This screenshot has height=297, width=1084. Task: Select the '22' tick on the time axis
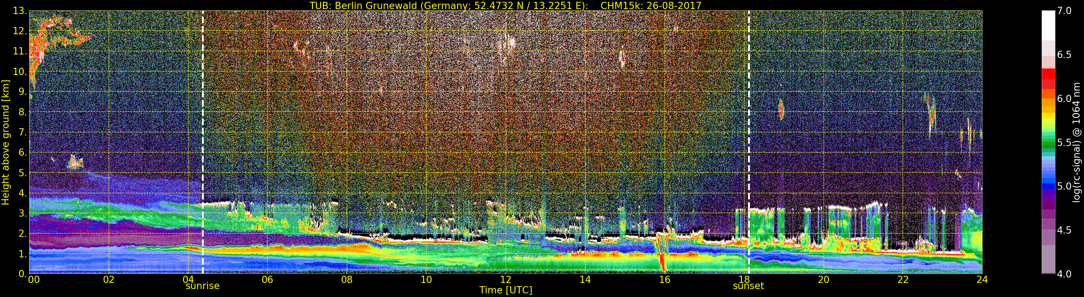903,280
